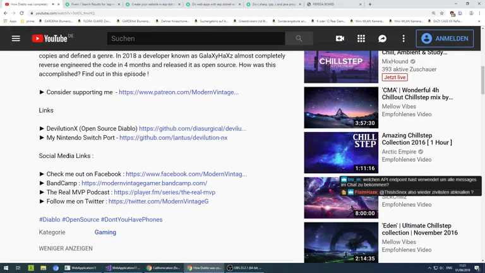Open the Apps bookmarks shortcut

(x=10, y=21)
